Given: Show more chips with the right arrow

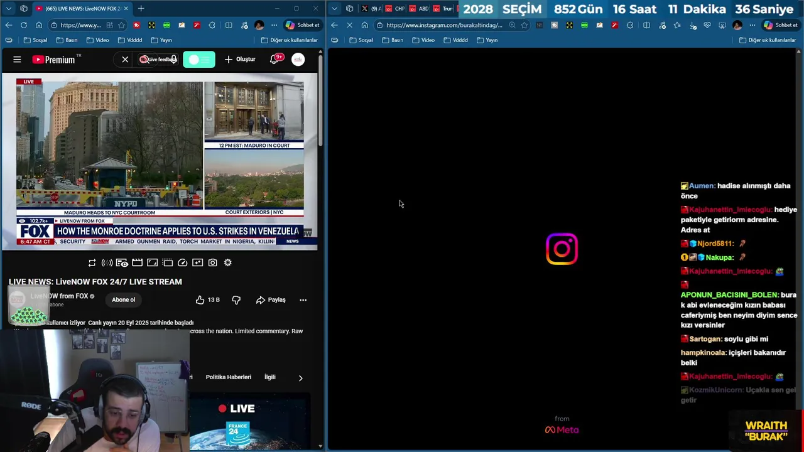Looking at the screenshot, I should coord(300,378).
